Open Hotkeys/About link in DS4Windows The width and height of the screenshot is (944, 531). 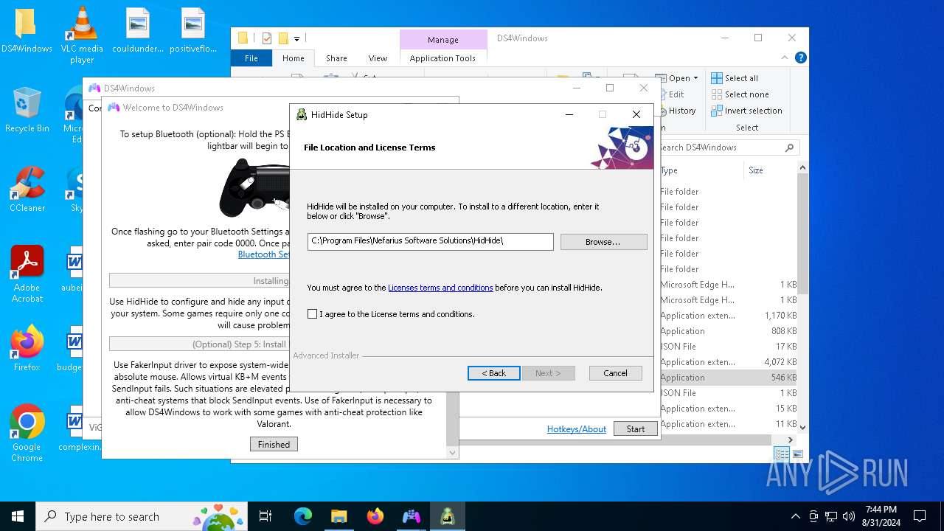[577, 428]
